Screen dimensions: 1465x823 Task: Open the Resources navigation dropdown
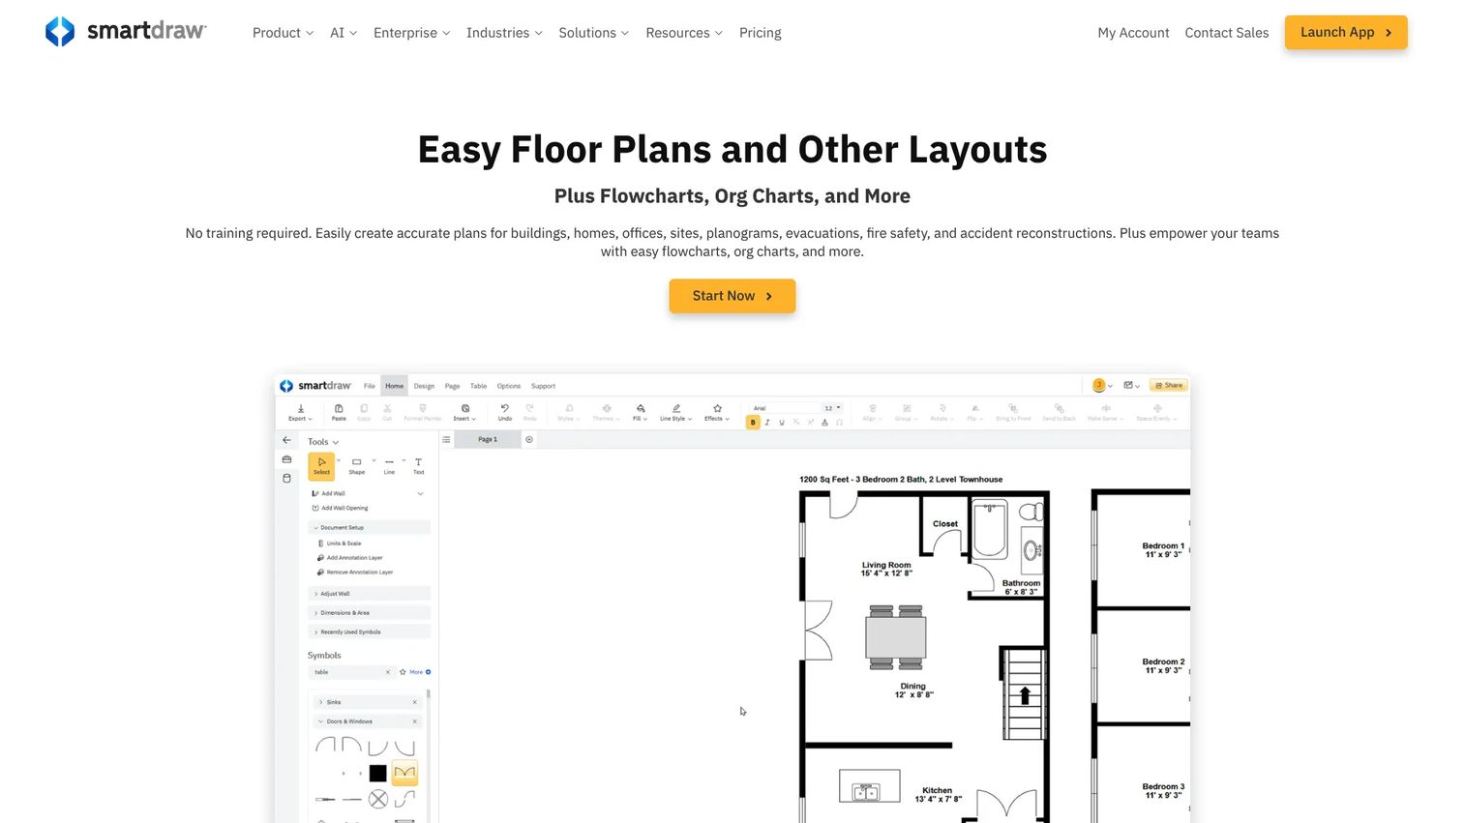(x=684, y=33)
